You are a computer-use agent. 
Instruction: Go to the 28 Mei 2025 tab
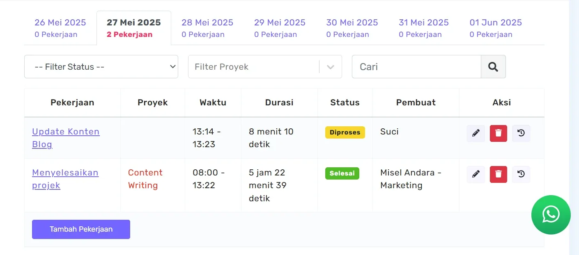point(207,28)
